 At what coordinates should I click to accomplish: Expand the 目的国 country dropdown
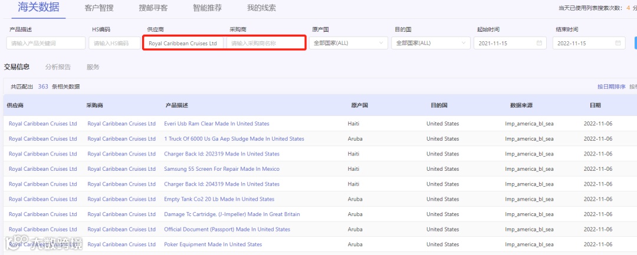coord(431,43)
